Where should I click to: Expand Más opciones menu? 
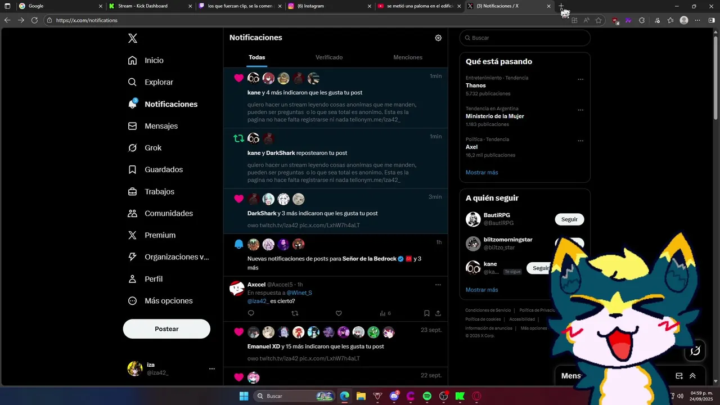160,301
